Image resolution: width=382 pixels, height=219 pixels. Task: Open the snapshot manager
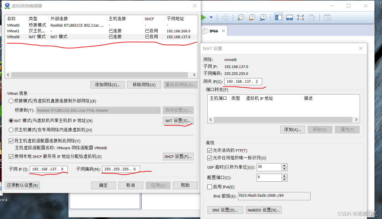[263, 17]
